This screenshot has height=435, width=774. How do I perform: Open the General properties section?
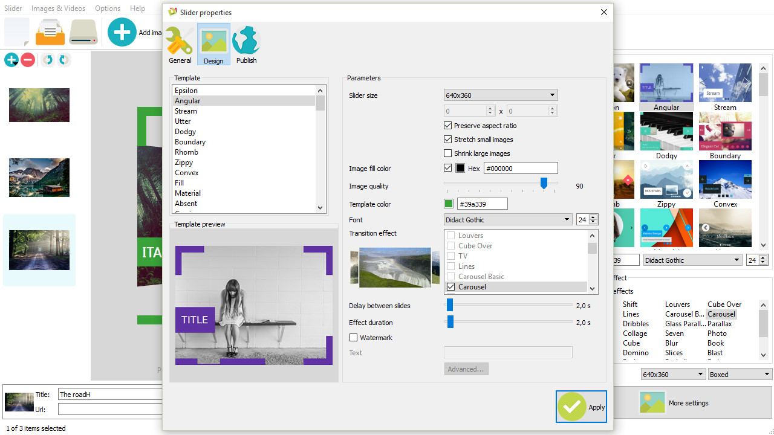coord(180,45)
